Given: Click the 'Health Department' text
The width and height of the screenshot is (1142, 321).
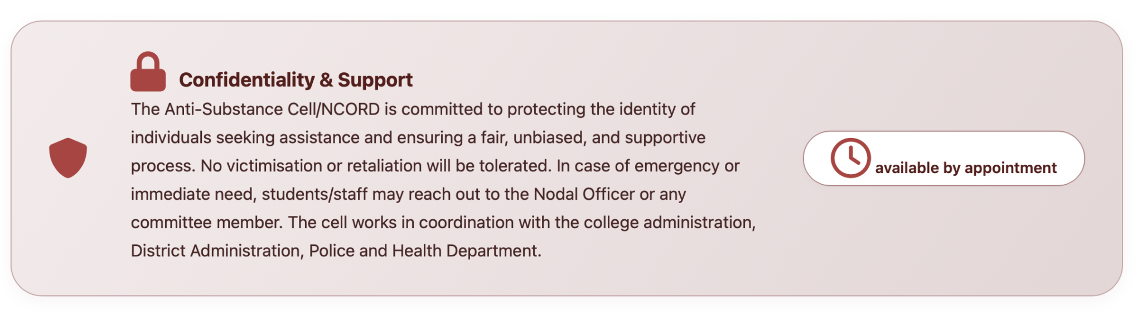Looking at the screenshot, I should [465, 251].
